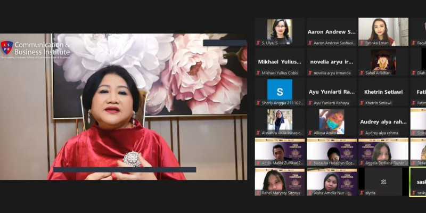Click 'Aisha Amelia Nur -' name label

point(331,193)
